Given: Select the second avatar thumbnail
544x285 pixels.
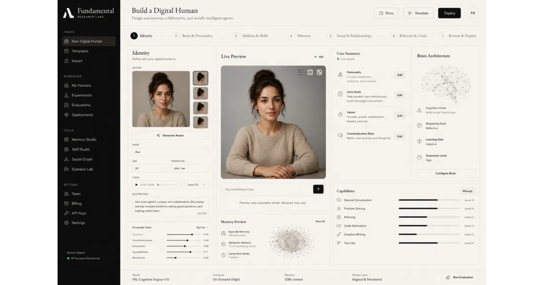Looking at the screenshot, I should [x=200, y=93].
